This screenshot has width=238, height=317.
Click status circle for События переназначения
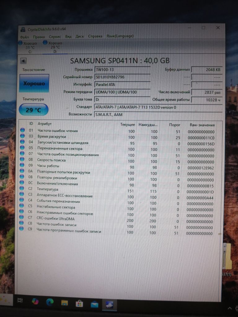pyautogui.click(x=21, y=200)
